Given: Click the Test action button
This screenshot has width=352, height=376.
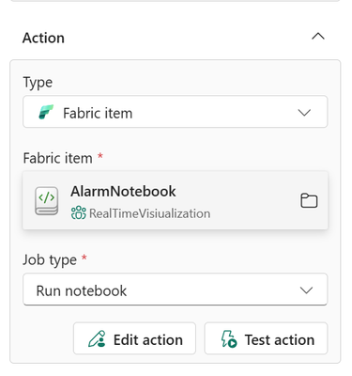Looking at the screenshot, I should (266, 338).
